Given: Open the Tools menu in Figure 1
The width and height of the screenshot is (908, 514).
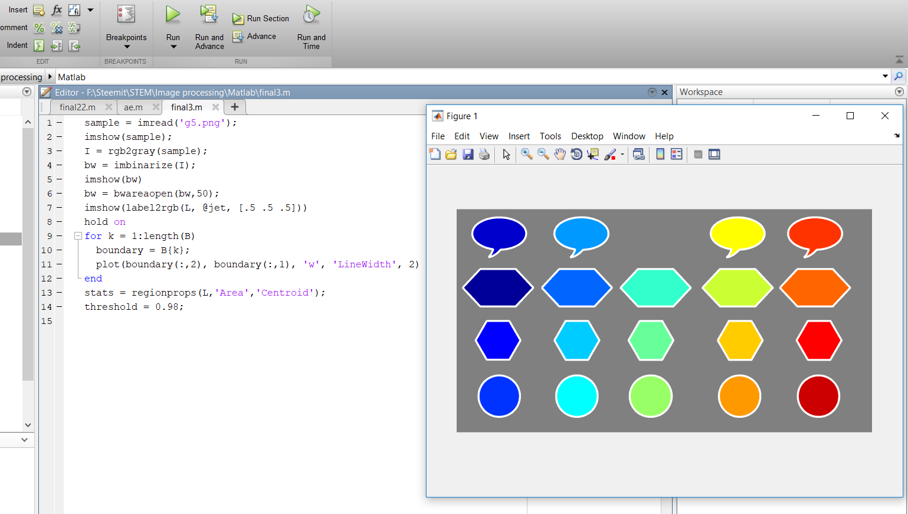Looking at the screenshot, I should [x=550, y=136].
